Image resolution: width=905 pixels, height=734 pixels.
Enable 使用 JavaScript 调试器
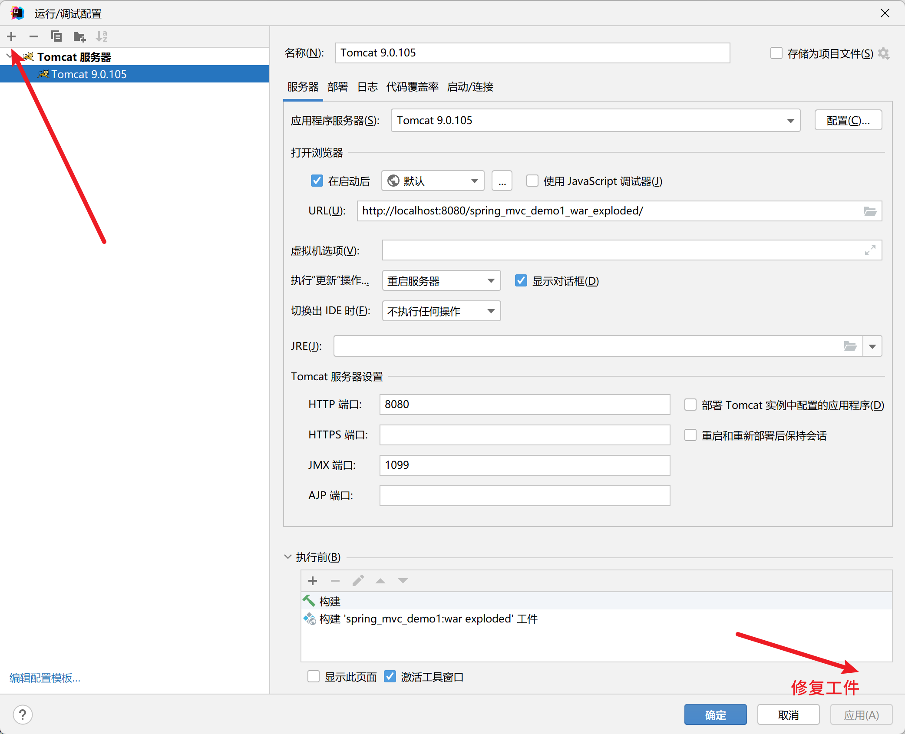point(532,181)
